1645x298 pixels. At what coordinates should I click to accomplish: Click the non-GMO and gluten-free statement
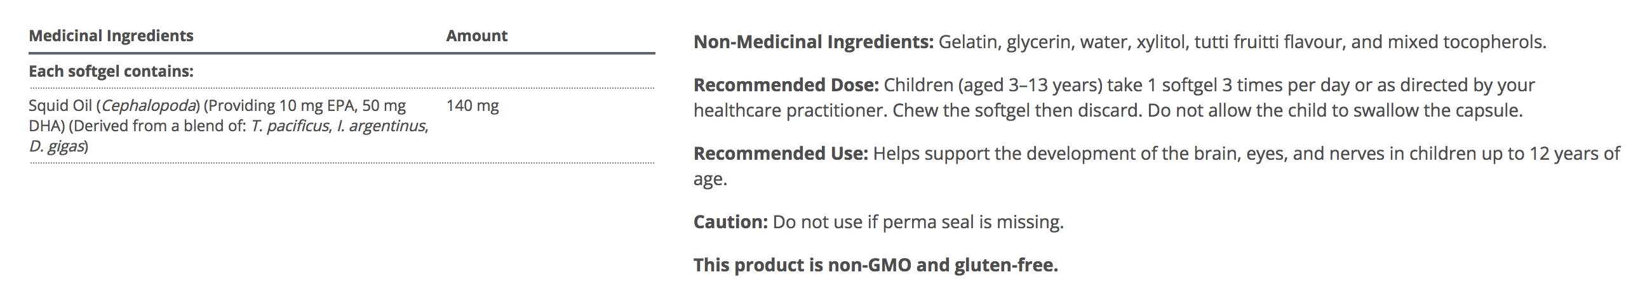click(x=875, y=265)
